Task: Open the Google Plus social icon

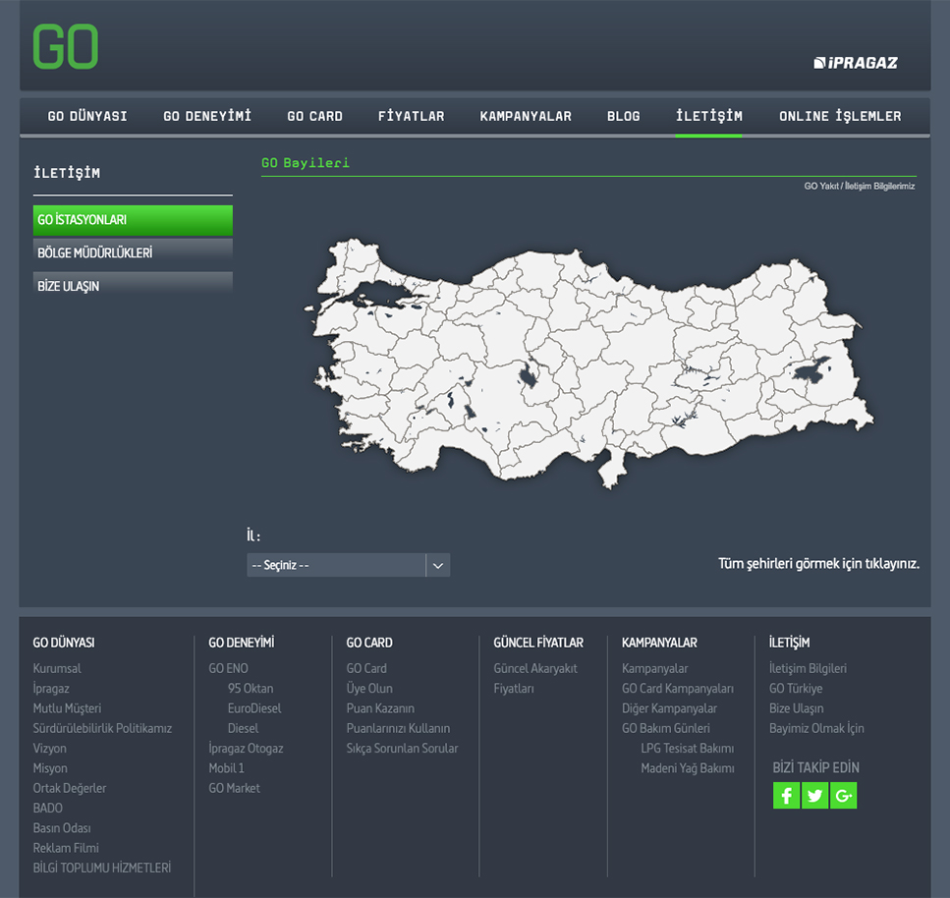Action: (x=843, y=795)
